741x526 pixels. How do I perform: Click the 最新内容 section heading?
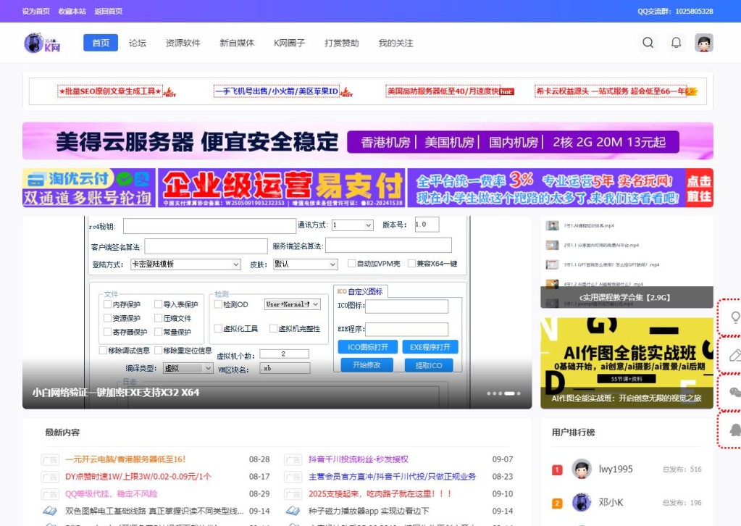click(x=62, y=433)
